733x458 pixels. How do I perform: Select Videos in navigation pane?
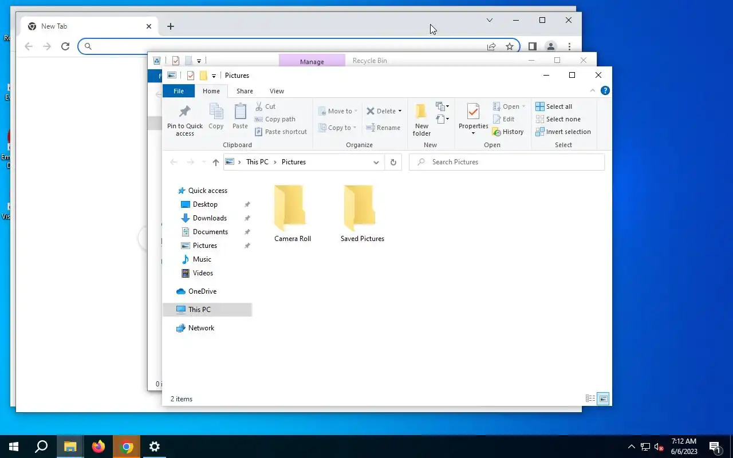(203, 273)
